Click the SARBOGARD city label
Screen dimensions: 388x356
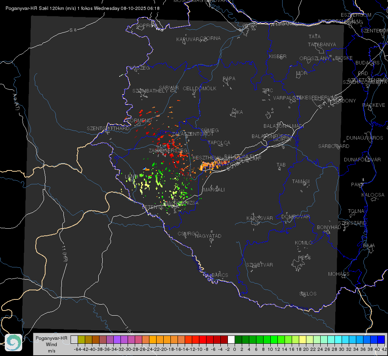coord(334,146)
